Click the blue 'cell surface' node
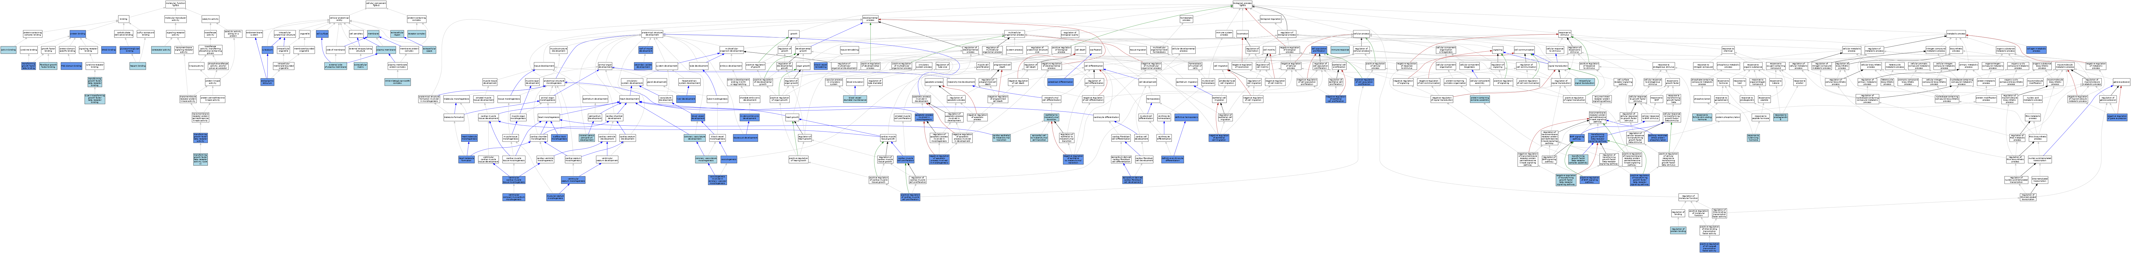The width and height of the screenshot is (2131, 253). (x=323, y=34)
